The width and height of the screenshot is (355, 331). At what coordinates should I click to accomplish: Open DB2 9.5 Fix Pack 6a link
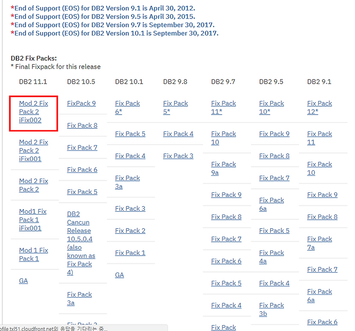(x=272, y=204)
